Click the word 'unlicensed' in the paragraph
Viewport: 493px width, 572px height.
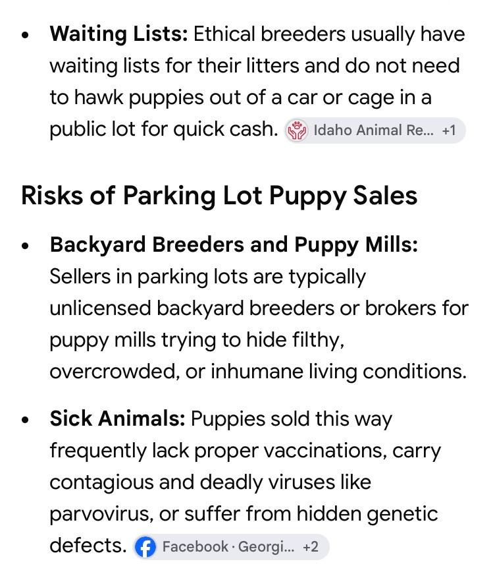point(100,308)
